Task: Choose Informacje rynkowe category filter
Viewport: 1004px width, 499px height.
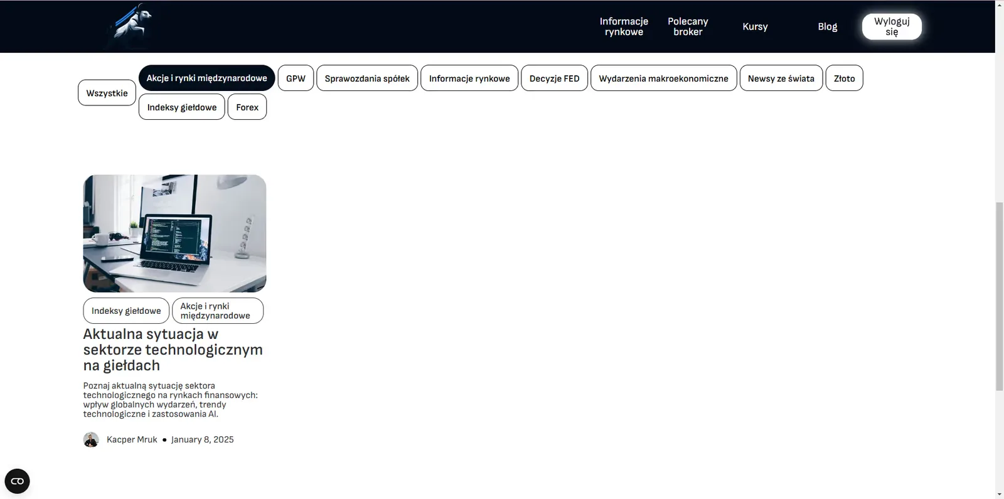Action: coord(469,78)
